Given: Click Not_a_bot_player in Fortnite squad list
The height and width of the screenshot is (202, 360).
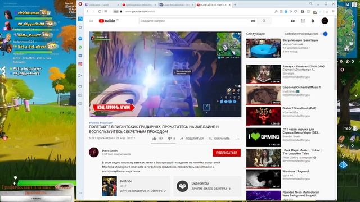Looking at the screenshot, I should coord(31,47).
